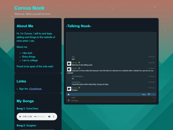
Task: Click the chat name input field
Action: coord(111,98)
